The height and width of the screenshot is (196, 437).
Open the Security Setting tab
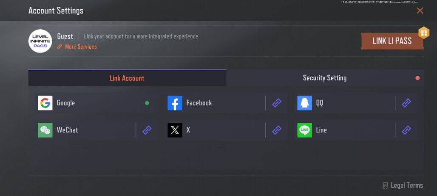click(x=325, y=78)
